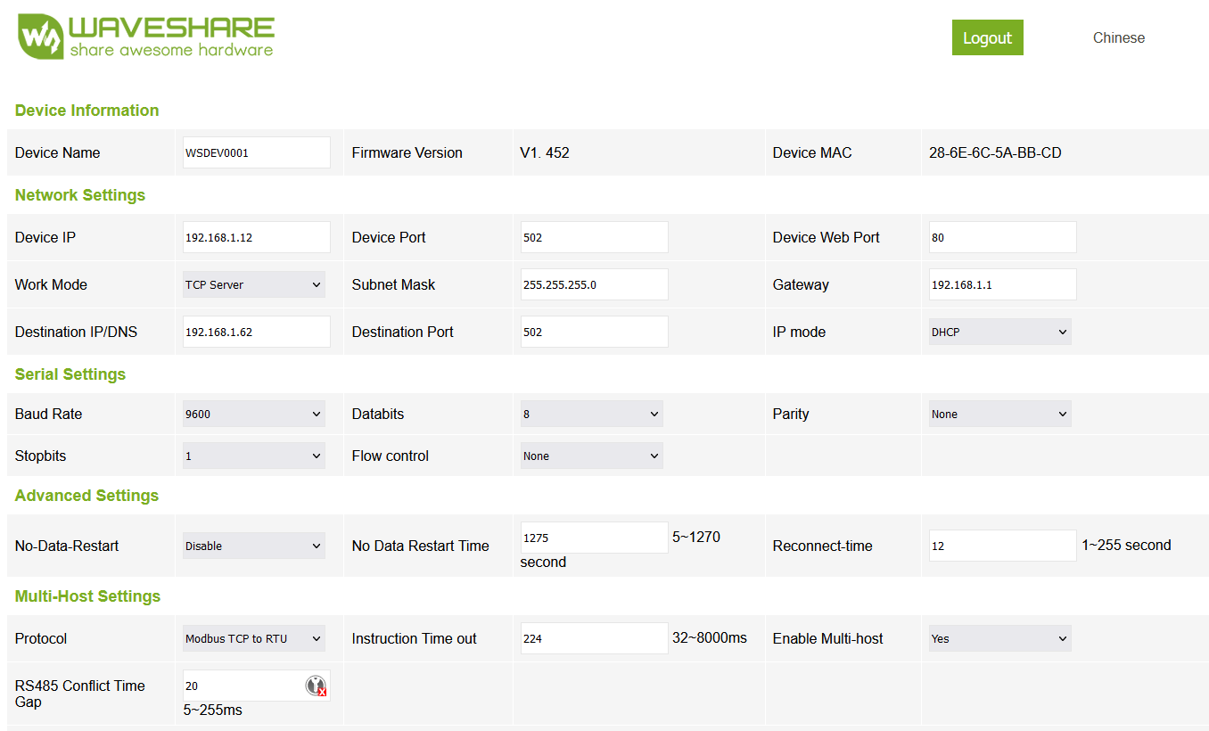This screenshot has height=731, width=1209.
Task: Open the Databits dropdown
Action: pyautogui.click(x=592, y=414)
